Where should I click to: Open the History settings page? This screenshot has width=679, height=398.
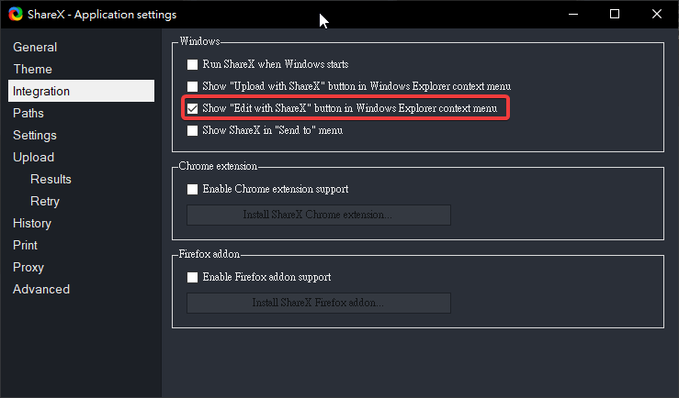coord(32,223)
